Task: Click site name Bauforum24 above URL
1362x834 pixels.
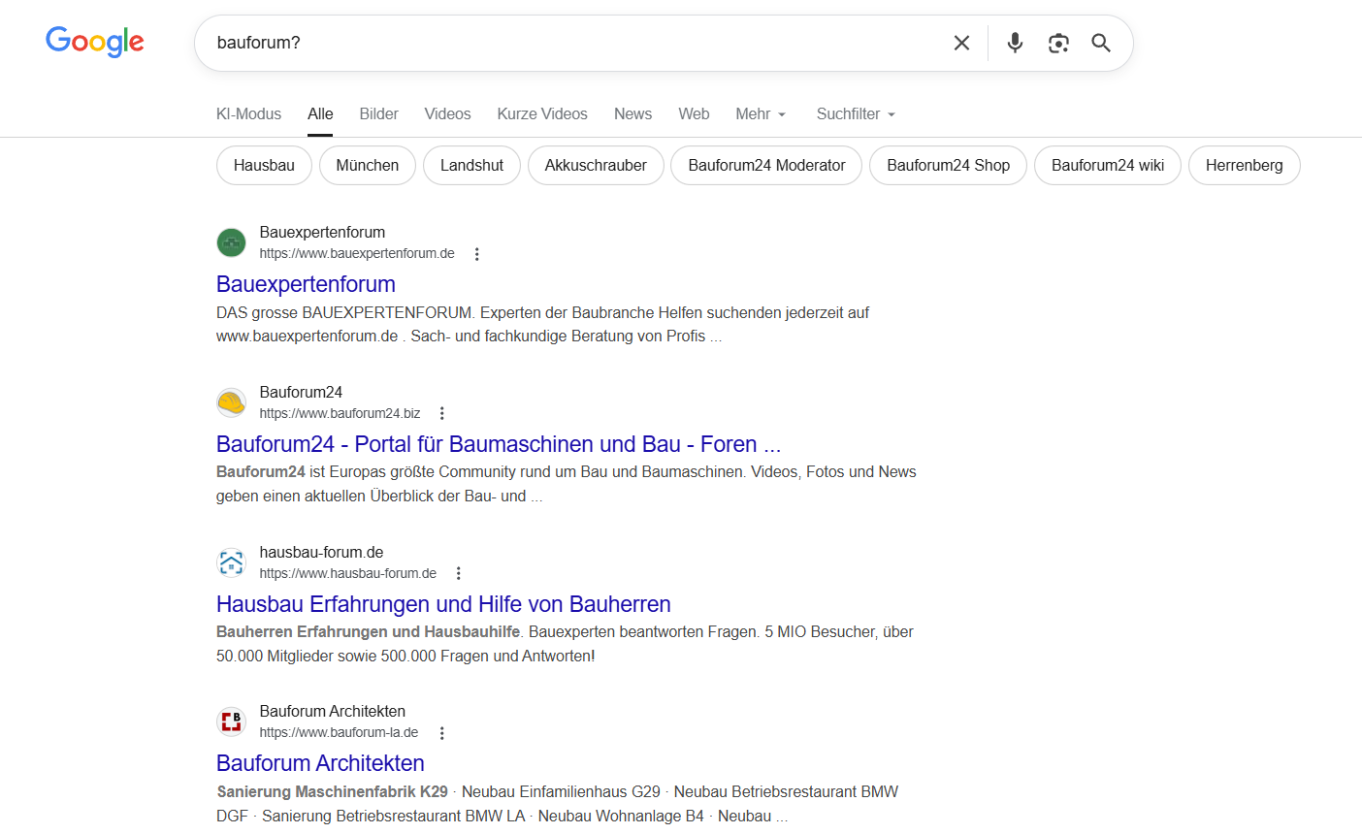Action: 301,392
